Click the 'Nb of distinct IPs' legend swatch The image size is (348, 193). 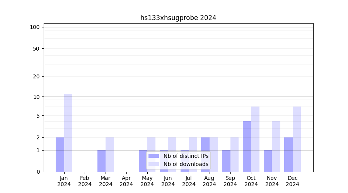pos(154,156)
